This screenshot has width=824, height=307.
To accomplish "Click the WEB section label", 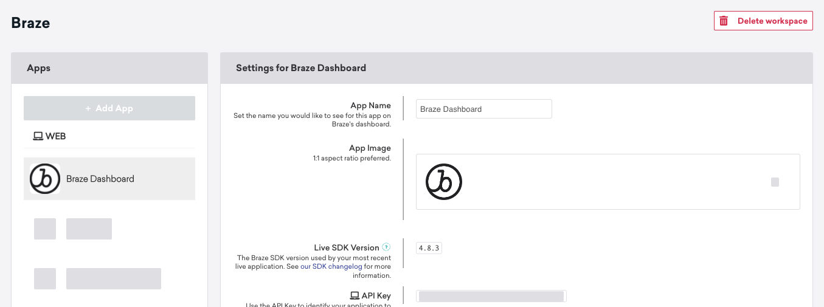I will tap(55, 136).
